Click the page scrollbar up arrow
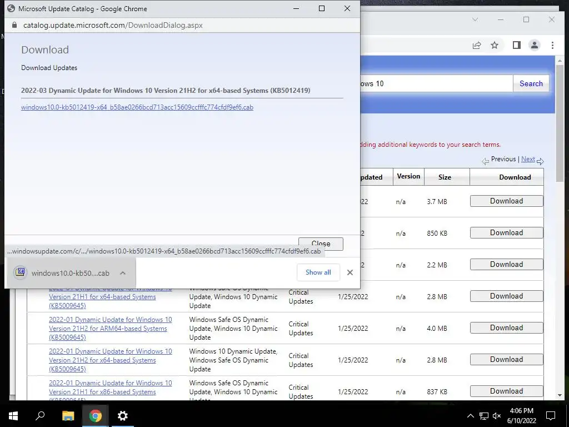This screenshot has width=569, height=427. (x=560, y=61)
